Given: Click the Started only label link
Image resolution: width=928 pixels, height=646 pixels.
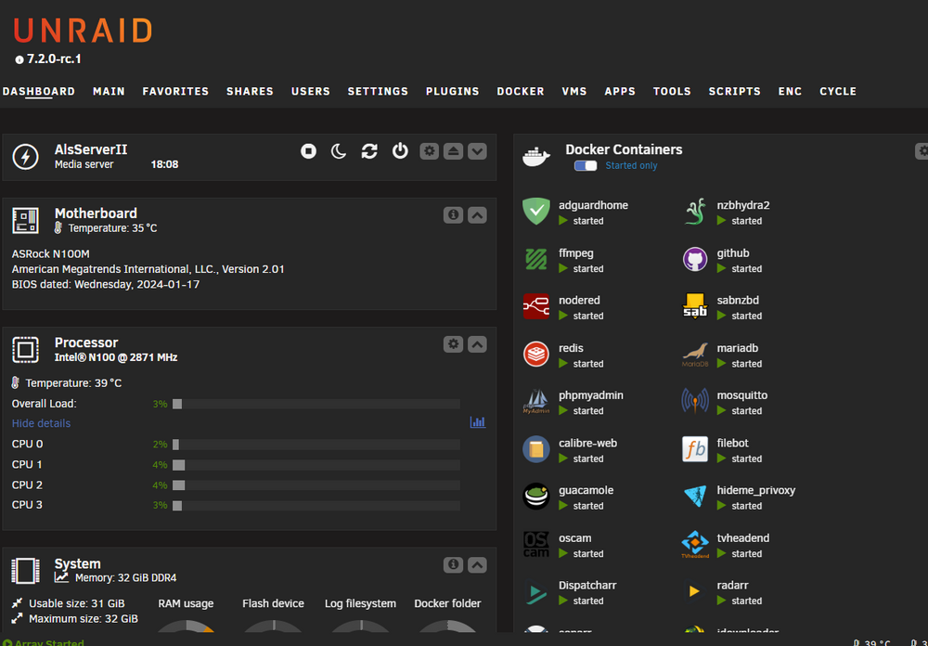Looking at the screenshot, I should [631, 166].
